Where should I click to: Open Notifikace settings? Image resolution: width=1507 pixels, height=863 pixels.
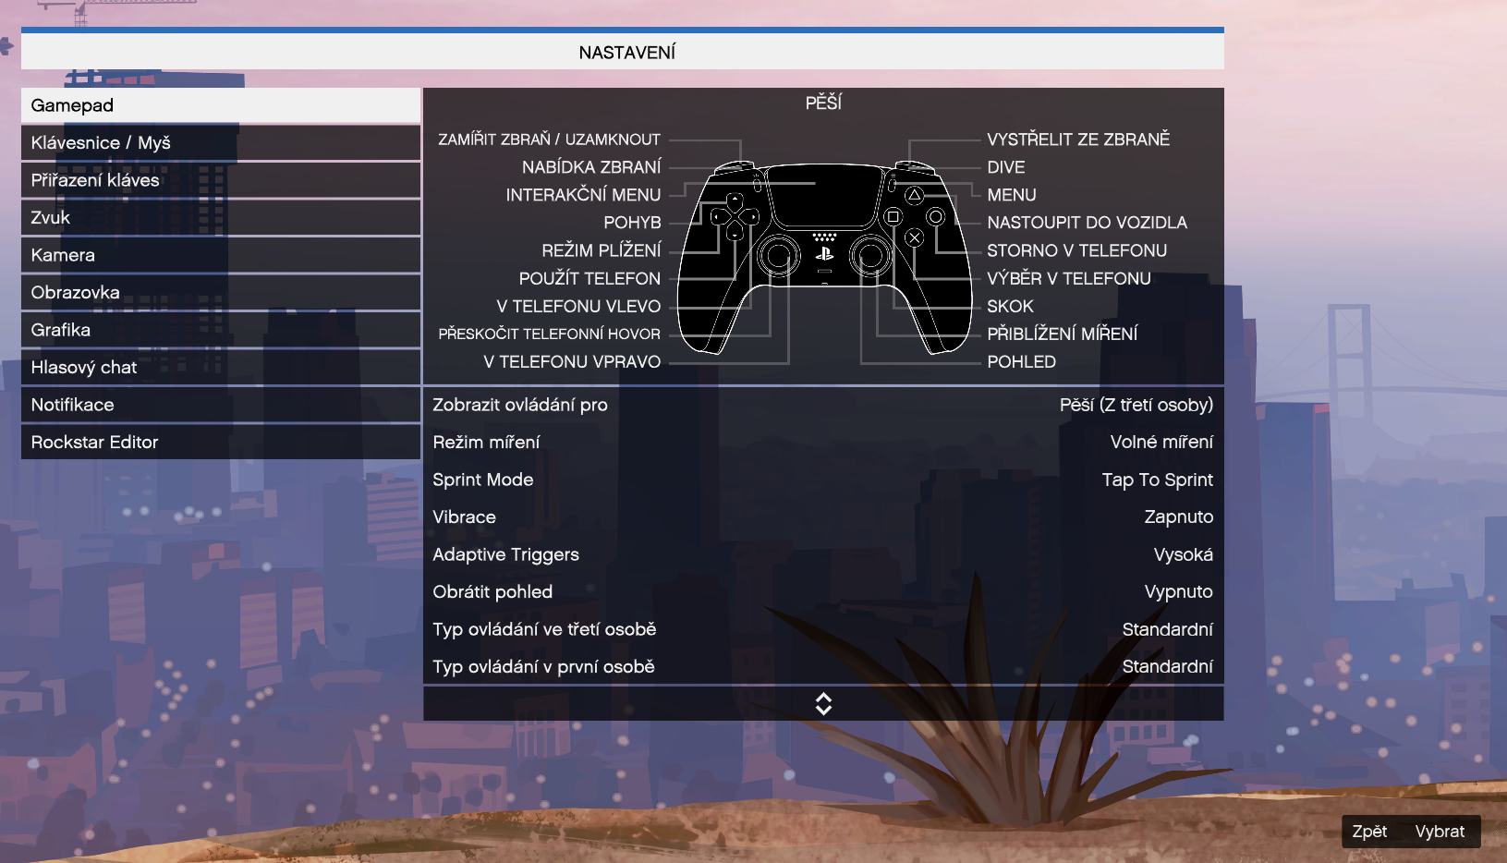221,405
